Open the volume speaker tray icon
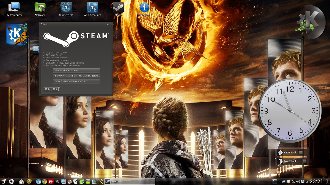The height and width of the screenshot is (185, 330). [298, 181]
